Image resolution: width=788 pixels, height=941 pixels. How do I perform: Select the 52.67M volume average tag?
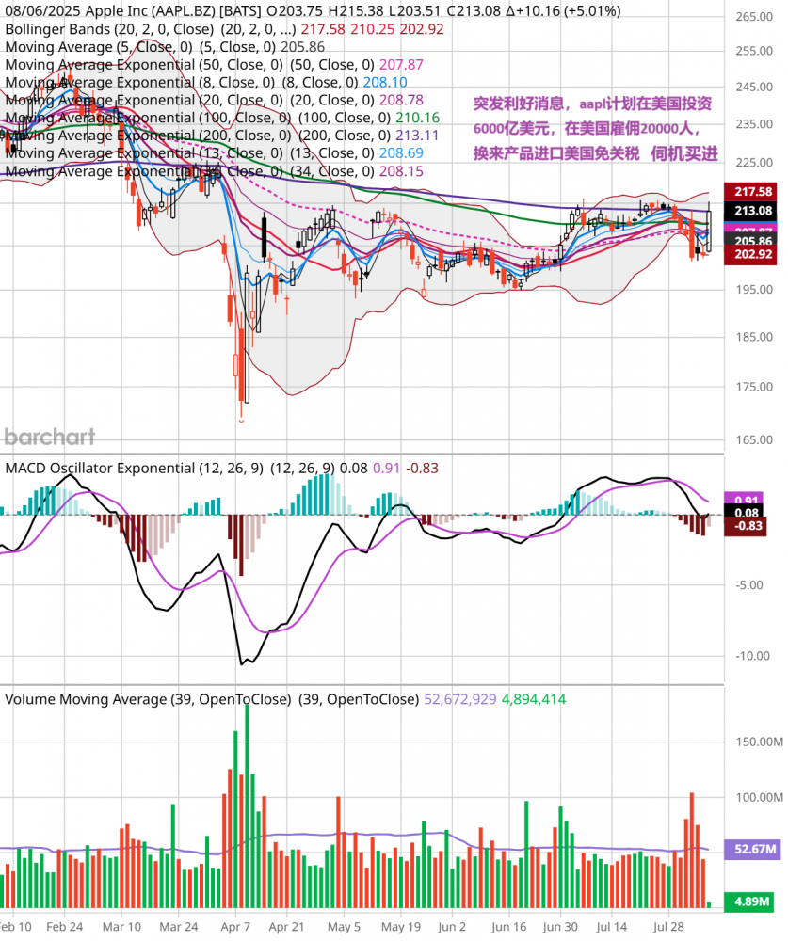click(x=754, y=849)
